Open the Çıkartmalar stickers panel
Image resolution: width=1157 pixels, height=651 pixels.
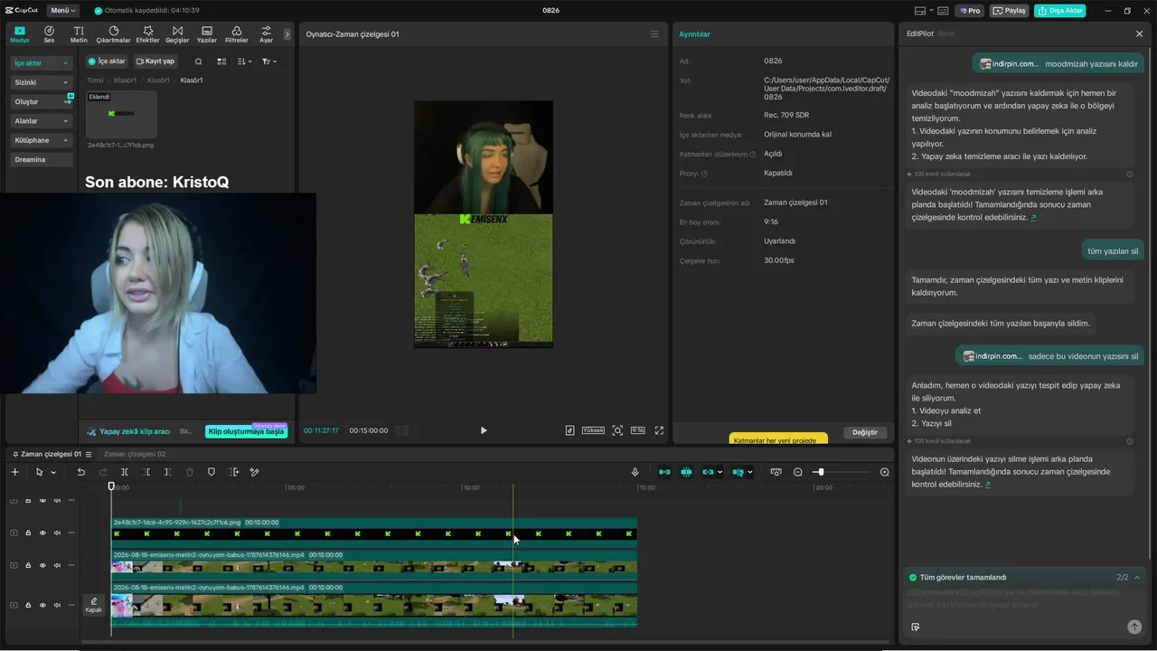pos(113,34)
